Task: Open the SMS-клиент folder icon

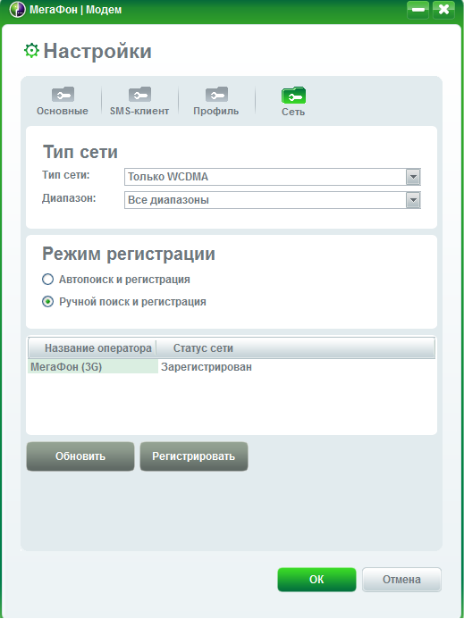Action: coord(139,95)
